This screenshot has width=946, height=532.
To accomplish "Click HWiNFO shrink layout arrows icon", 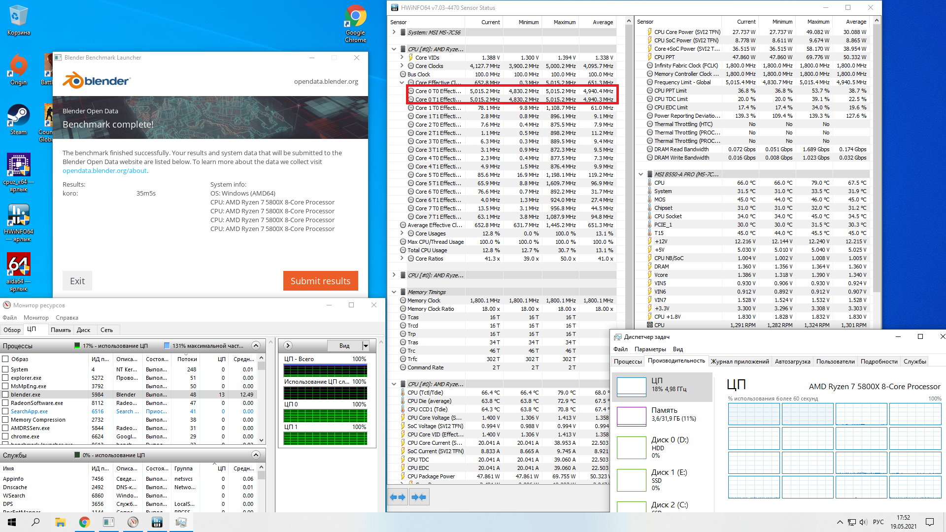I will [419, 497].
